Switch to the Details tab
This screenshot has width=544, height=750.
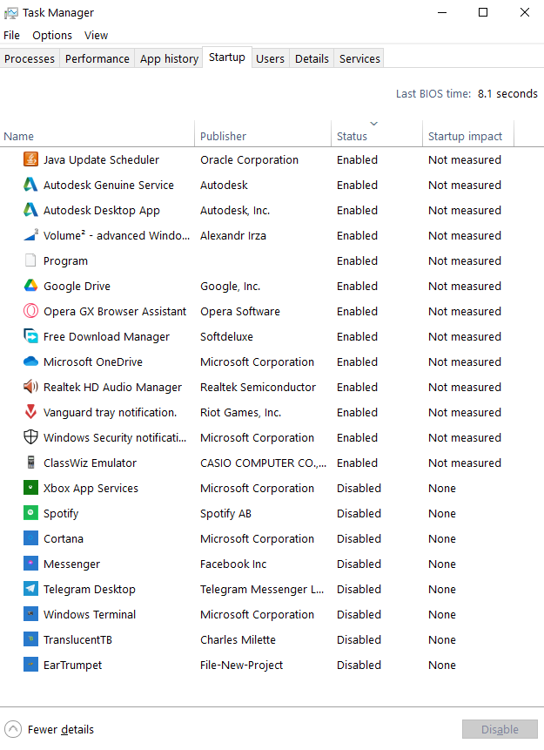[312, 59]
